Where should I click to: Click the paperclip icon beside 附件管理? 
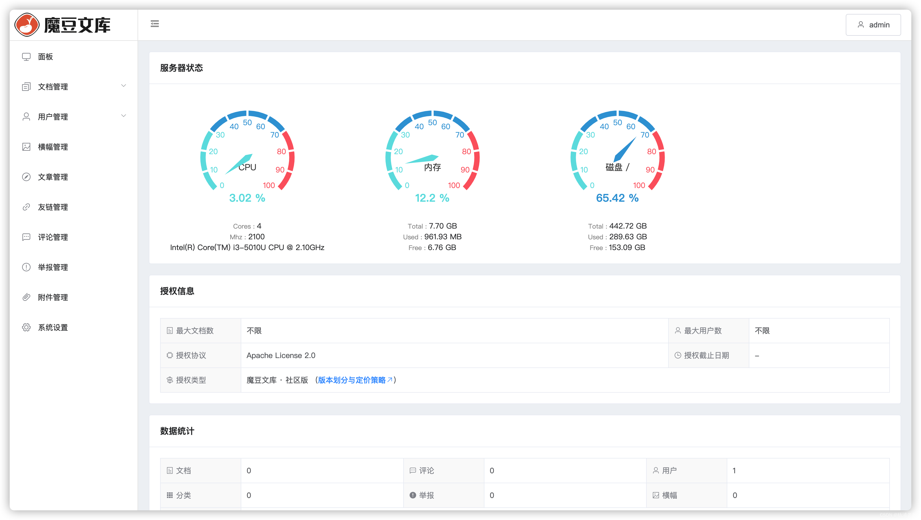(26, 297)
